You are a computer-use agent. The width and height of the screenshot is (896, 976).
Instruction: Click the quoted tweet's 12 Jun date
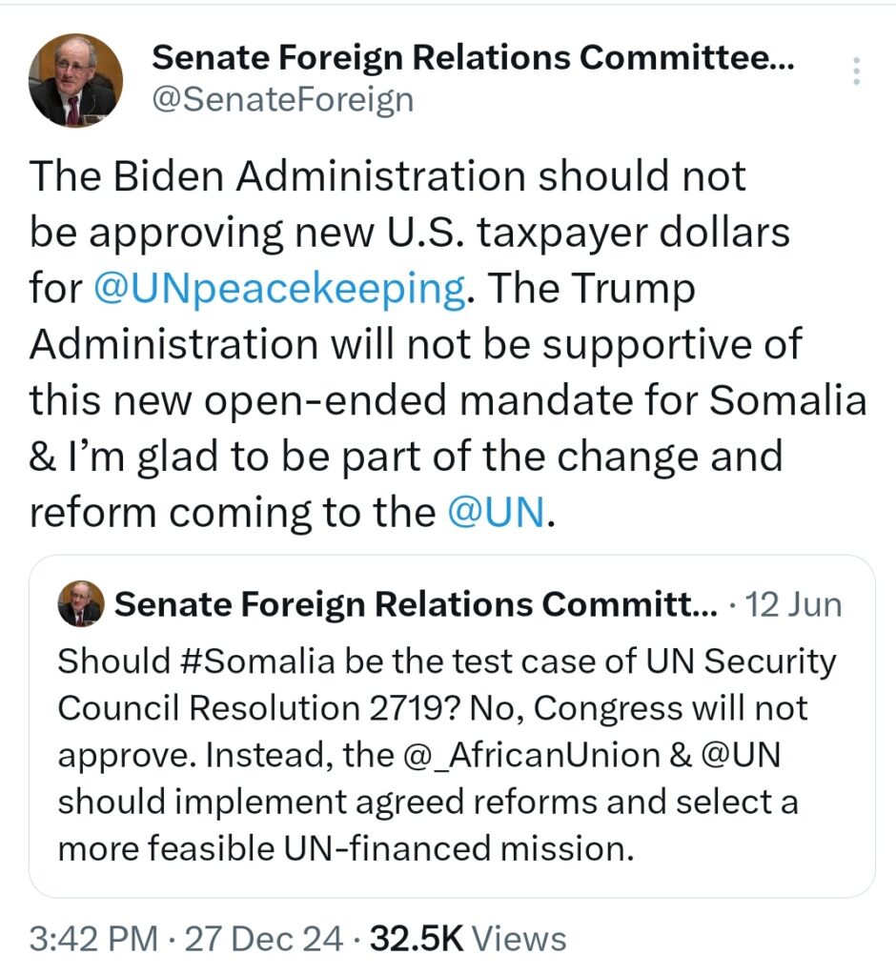[x=793, y=604]
